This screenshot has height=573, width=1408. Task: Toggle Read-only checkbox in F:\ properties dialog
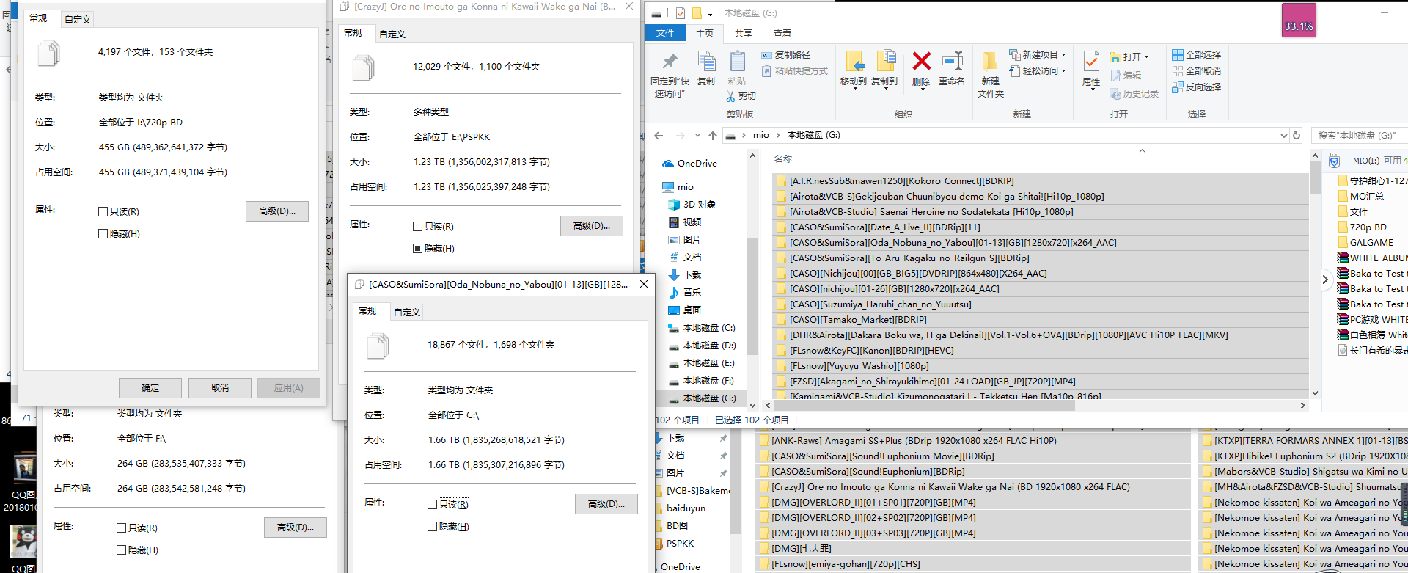tap(121, 528)
